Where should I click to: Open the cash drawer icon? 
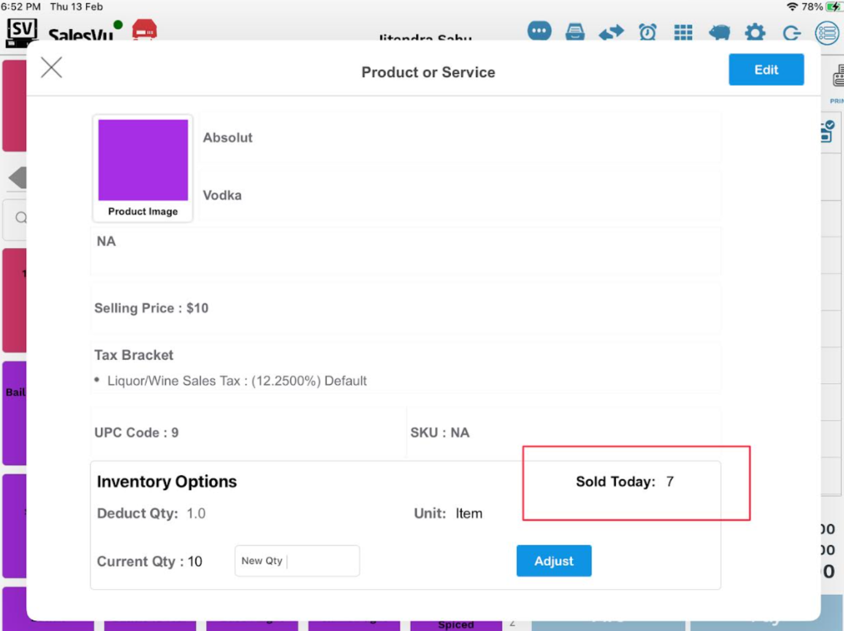point(575,33)
